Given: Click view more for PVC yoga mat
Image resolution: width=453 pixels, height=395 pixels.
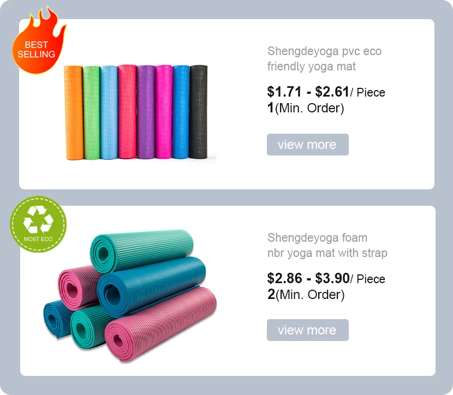Looking at the screenshot, I should tap(307, 145).
